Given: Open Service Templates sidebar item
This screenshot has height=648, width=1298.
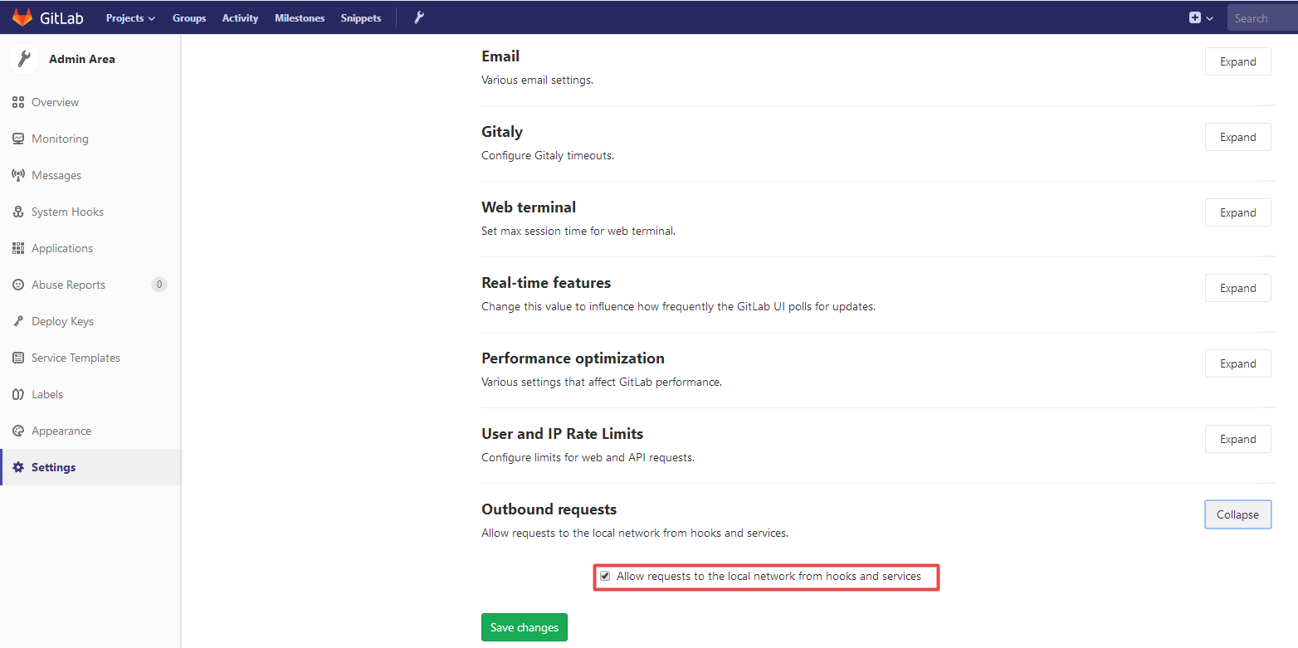Looking at the screenshot, I should 90,358.
